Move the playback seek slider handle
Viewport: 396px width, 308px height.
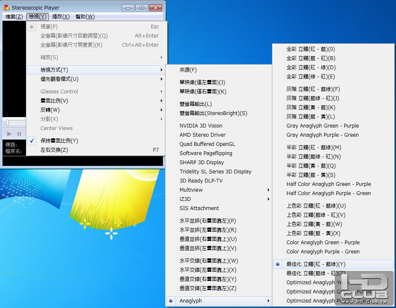click(x=8, y=122)
